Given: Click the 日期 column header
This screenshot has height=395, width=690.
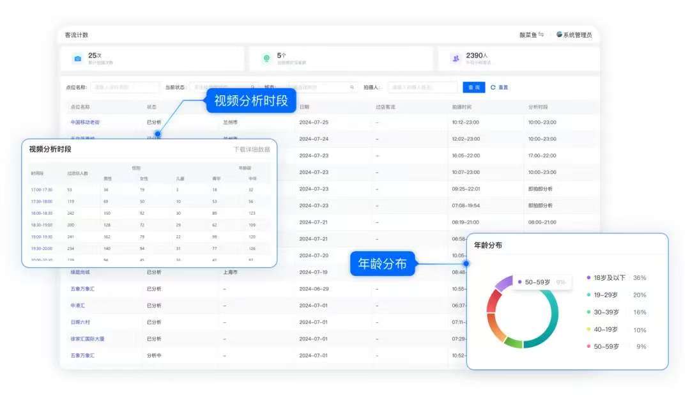Looking at the screenshot, I should pos(304,107).
